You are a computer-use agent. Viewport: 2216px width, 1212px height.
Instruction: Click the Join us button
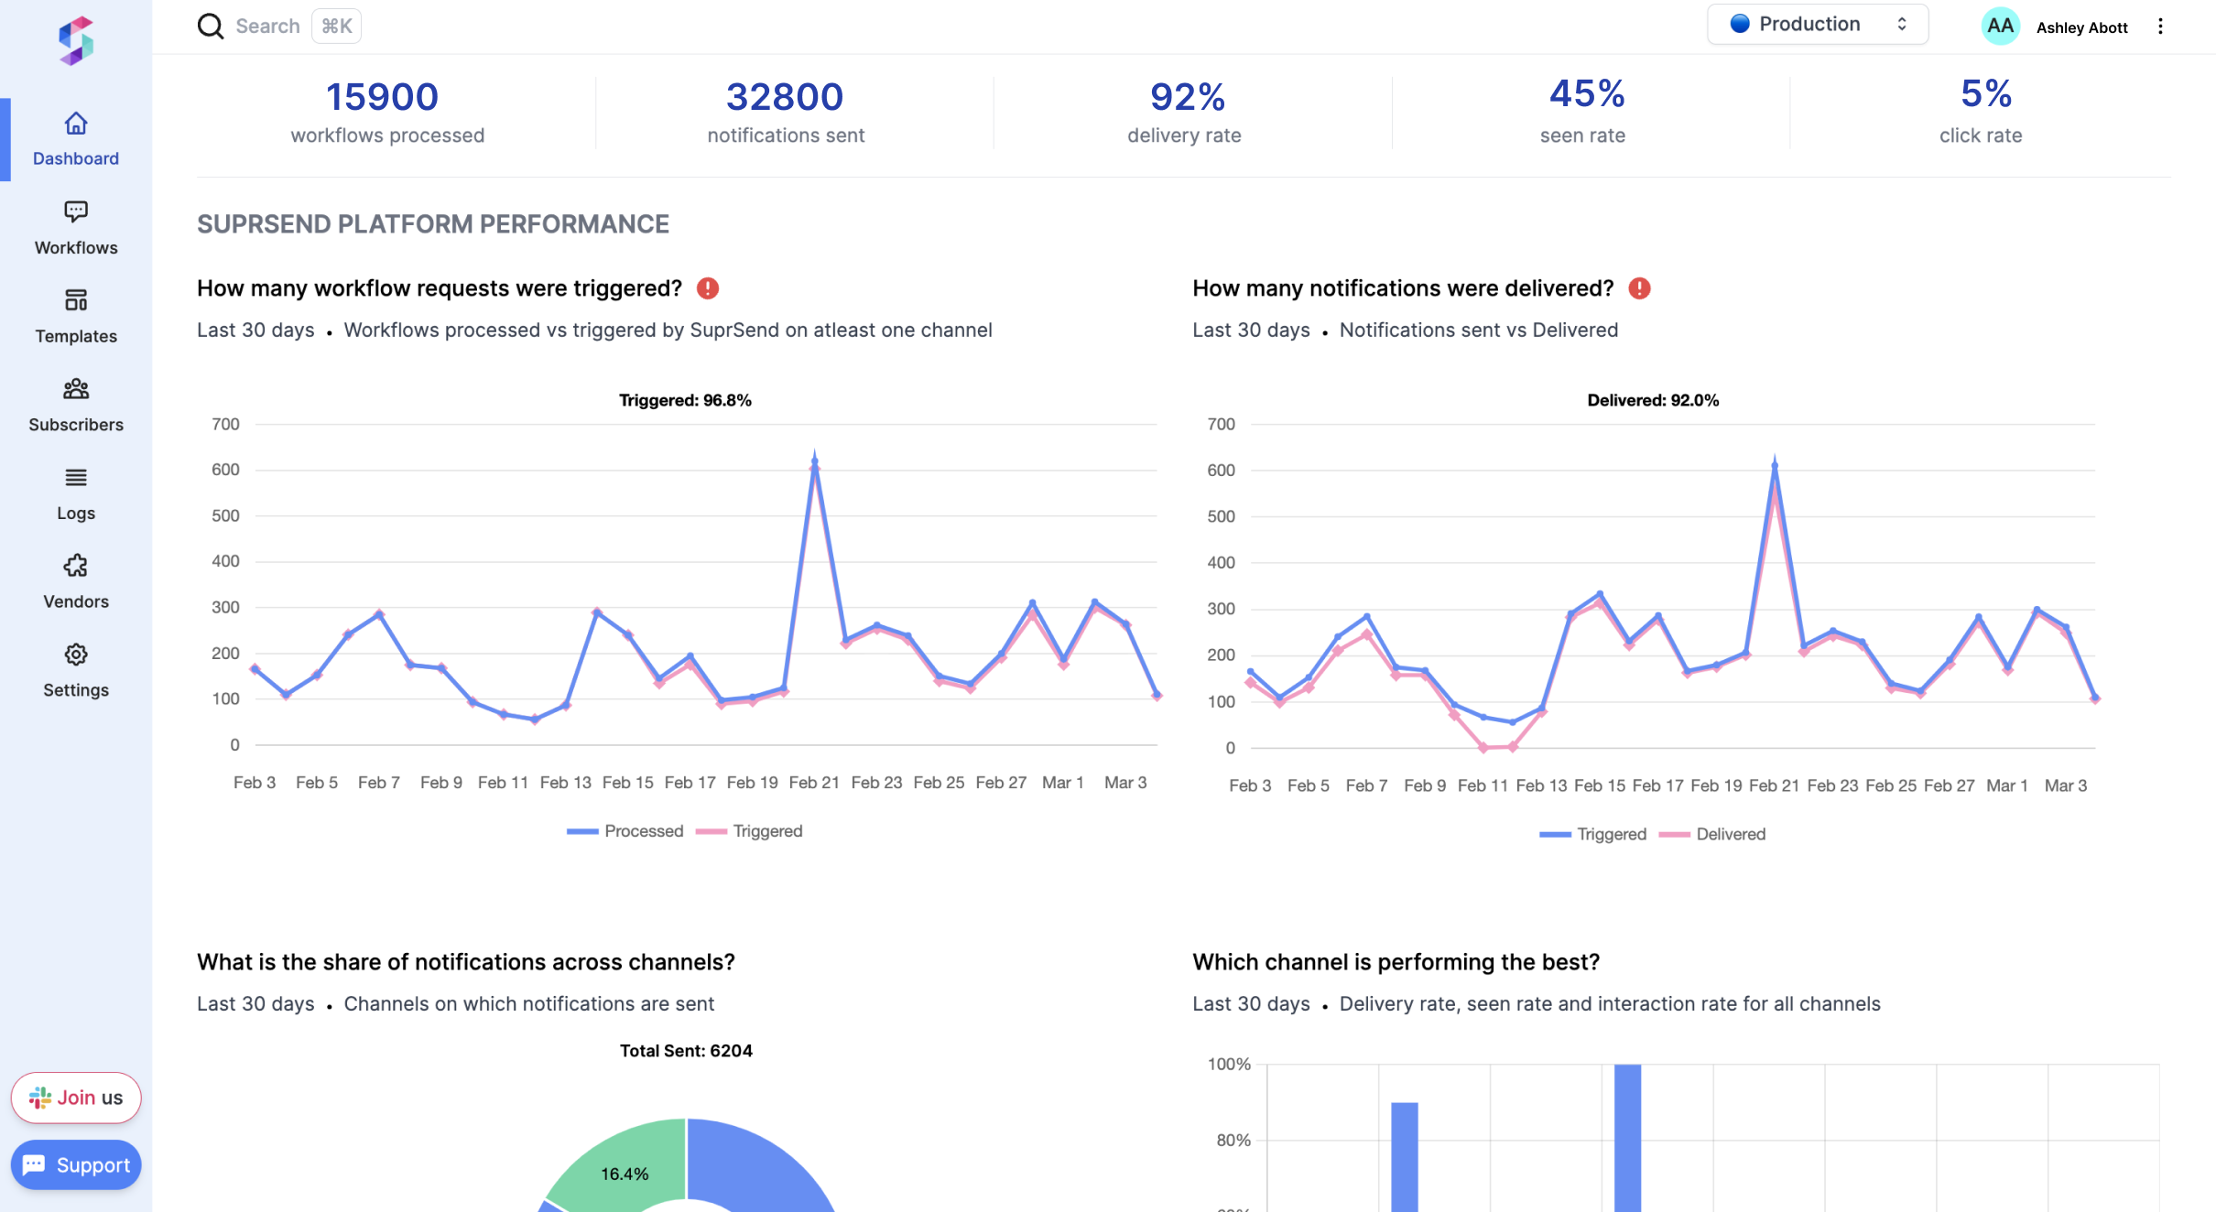tap(75, 1098)
